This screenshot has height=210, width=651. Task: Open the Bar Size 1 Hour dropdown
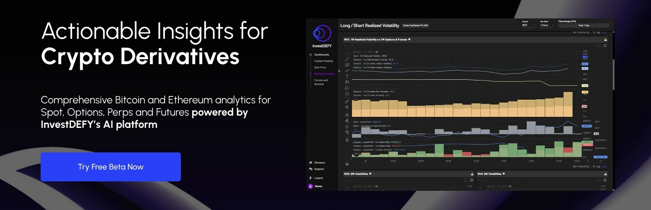[x=546, y=25]
